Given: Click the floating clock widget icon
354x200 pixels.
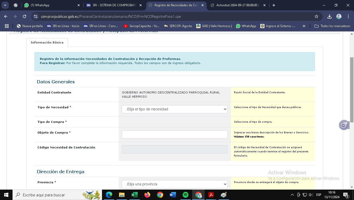Looking at the screenshot, I should pos(344,125).
